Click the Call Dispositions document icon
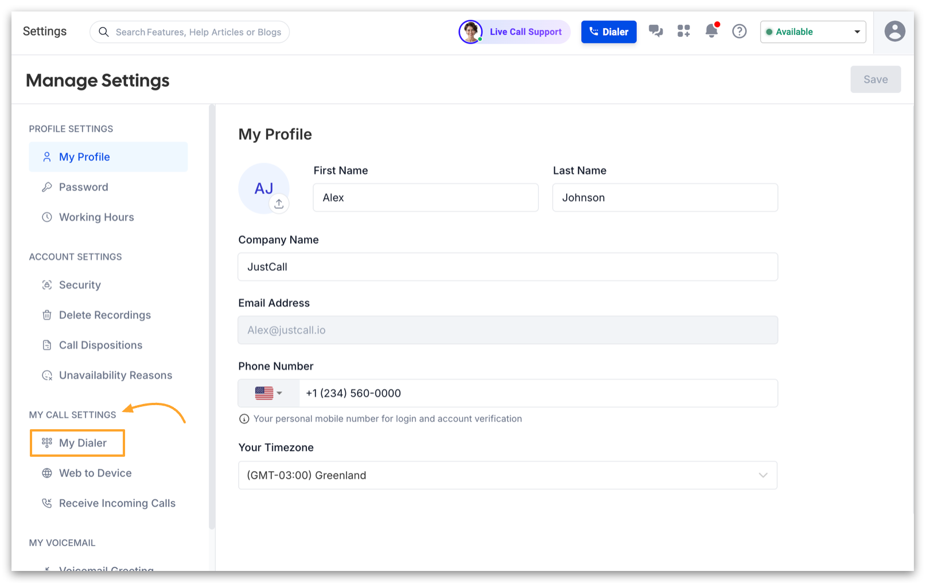Image resolution: width=926 pixels, height=583 pixels. point(47,345)
